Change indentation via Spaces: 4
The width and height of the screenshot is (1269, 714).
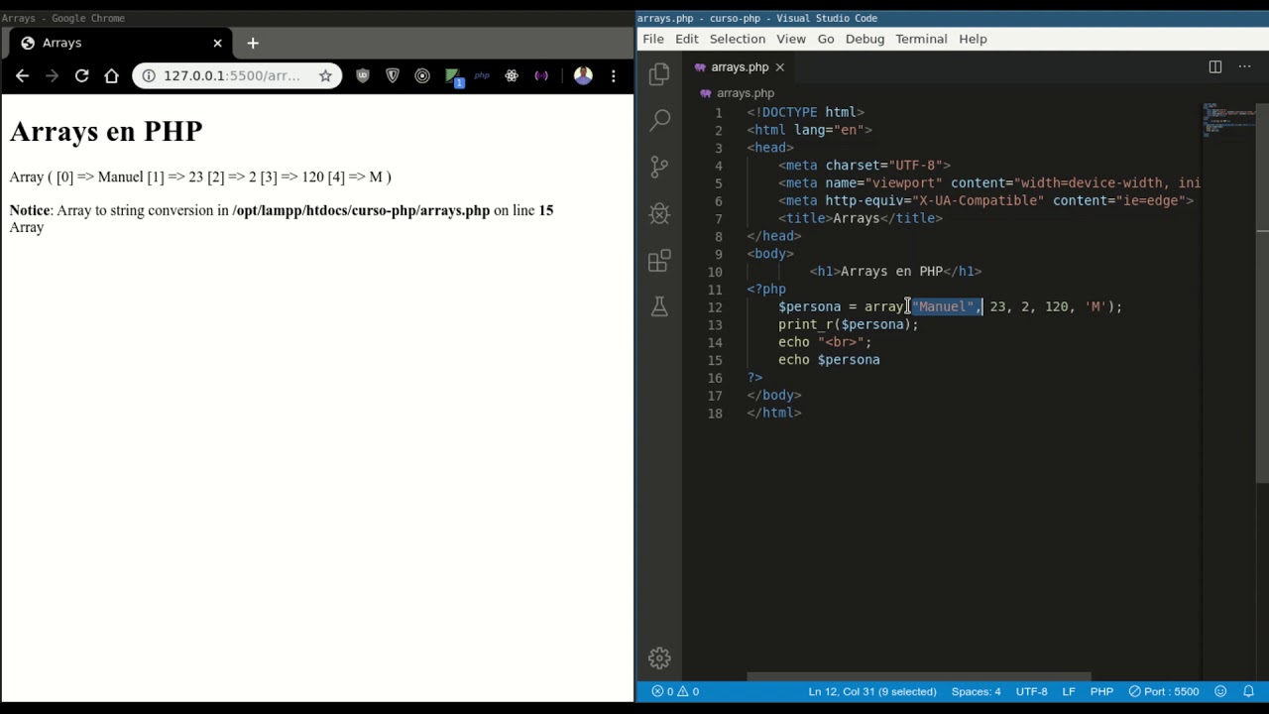pyautogui.click(x=977, y=691)
